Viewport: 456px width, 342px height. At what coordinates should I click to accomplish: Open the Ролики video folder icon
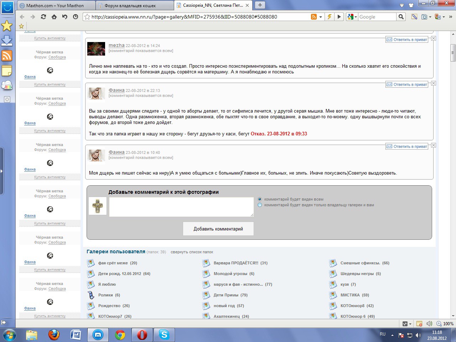click(91, 295)
